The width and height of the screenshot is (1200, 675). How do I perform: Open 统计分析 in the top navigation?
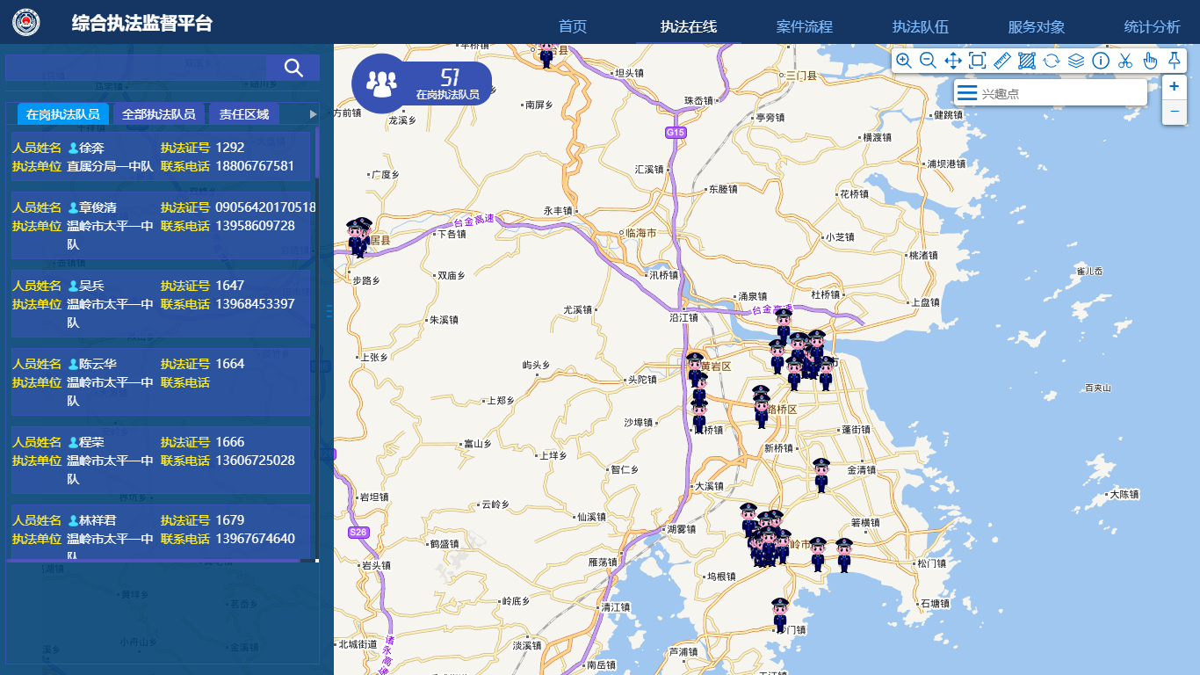coord(1152,26)
